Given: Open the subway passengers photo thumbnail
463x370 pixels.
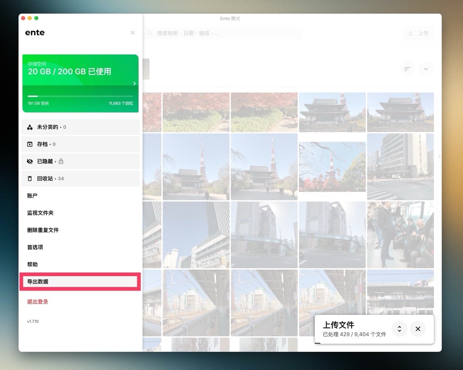Looking at the screenshot, I should click(400, 235).
